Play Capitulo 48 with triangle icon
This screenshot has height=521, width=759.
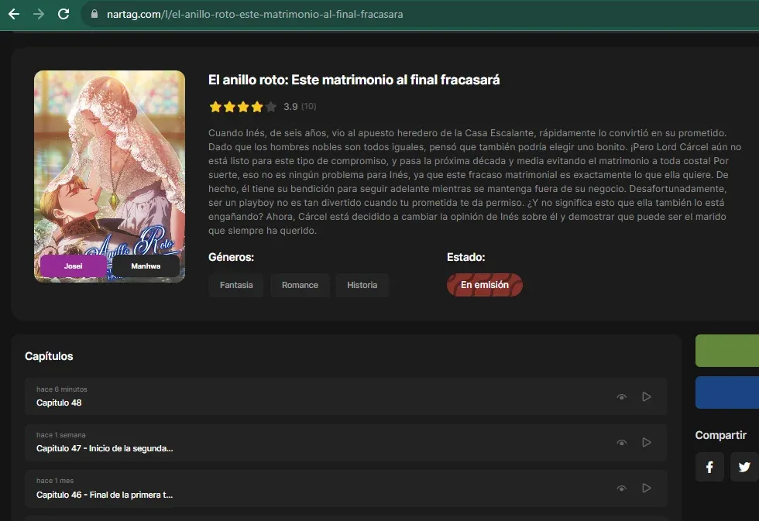pos(646,396)
